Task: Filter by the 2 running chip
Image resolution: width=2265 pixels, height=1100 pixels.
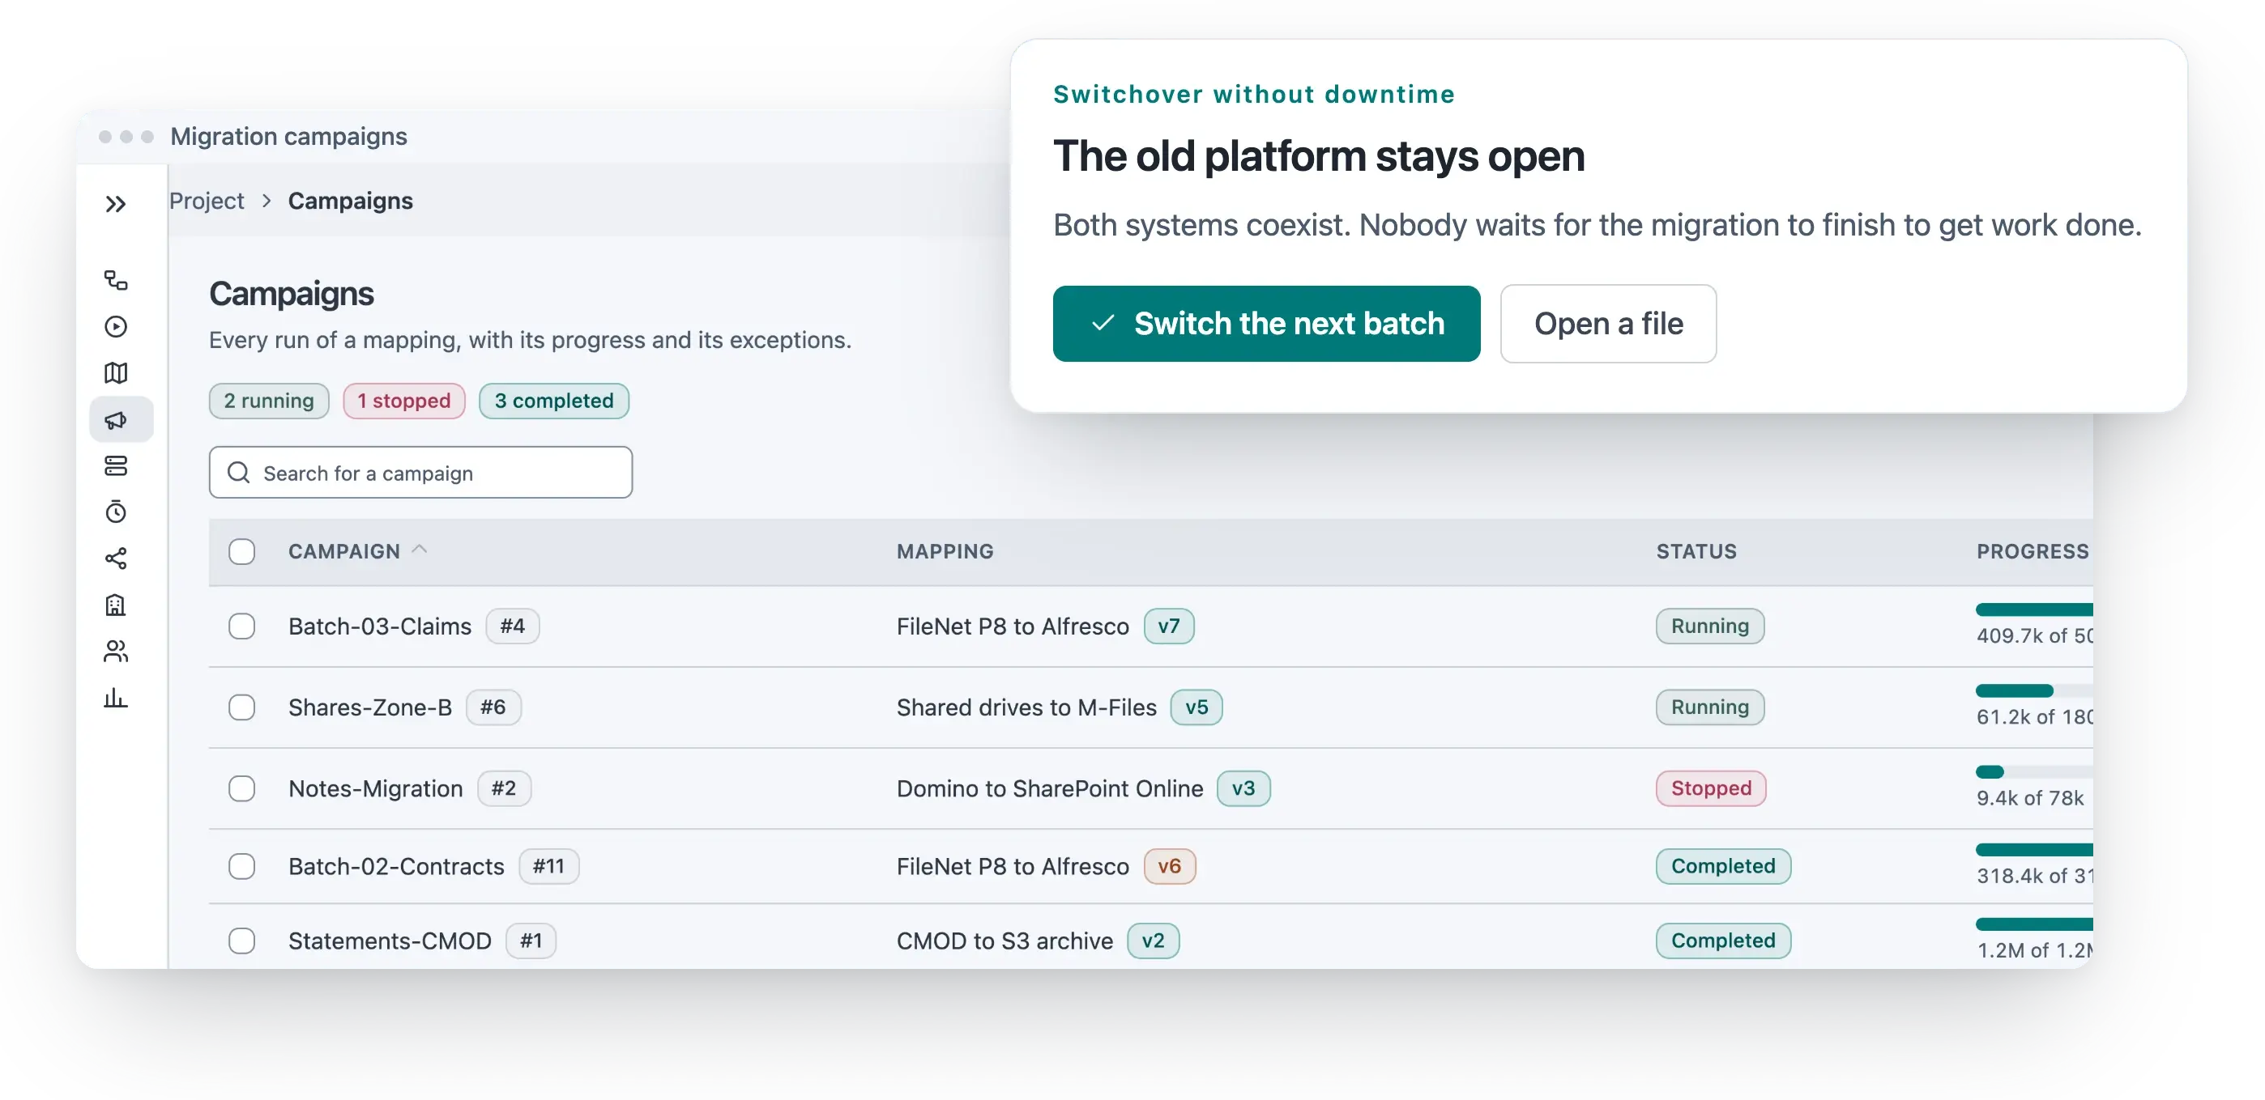Action: click(269, 401)
